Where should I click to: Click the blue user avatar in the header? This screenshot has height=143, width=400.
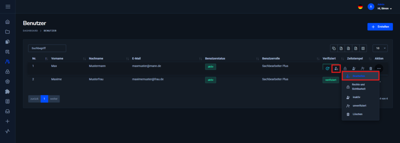pos(371,7)
